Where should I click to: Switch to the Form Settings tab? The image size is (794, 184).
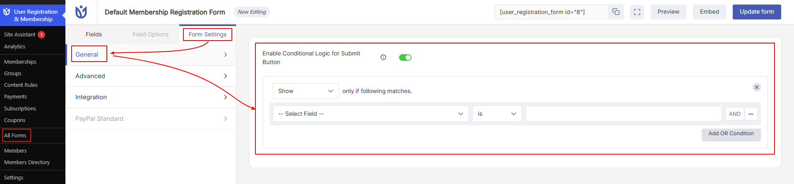click(x=207, y=34)
